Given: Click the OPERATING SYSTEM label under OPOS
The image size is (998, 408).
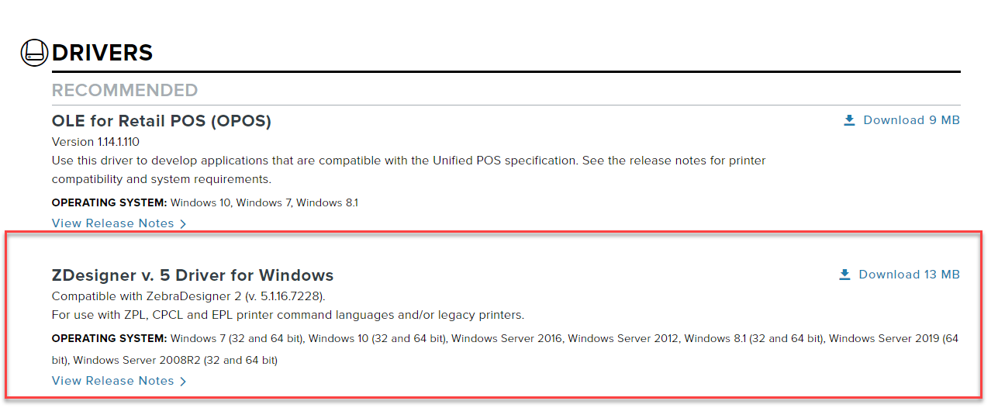Looking at the screenshot, I should 109,203.
